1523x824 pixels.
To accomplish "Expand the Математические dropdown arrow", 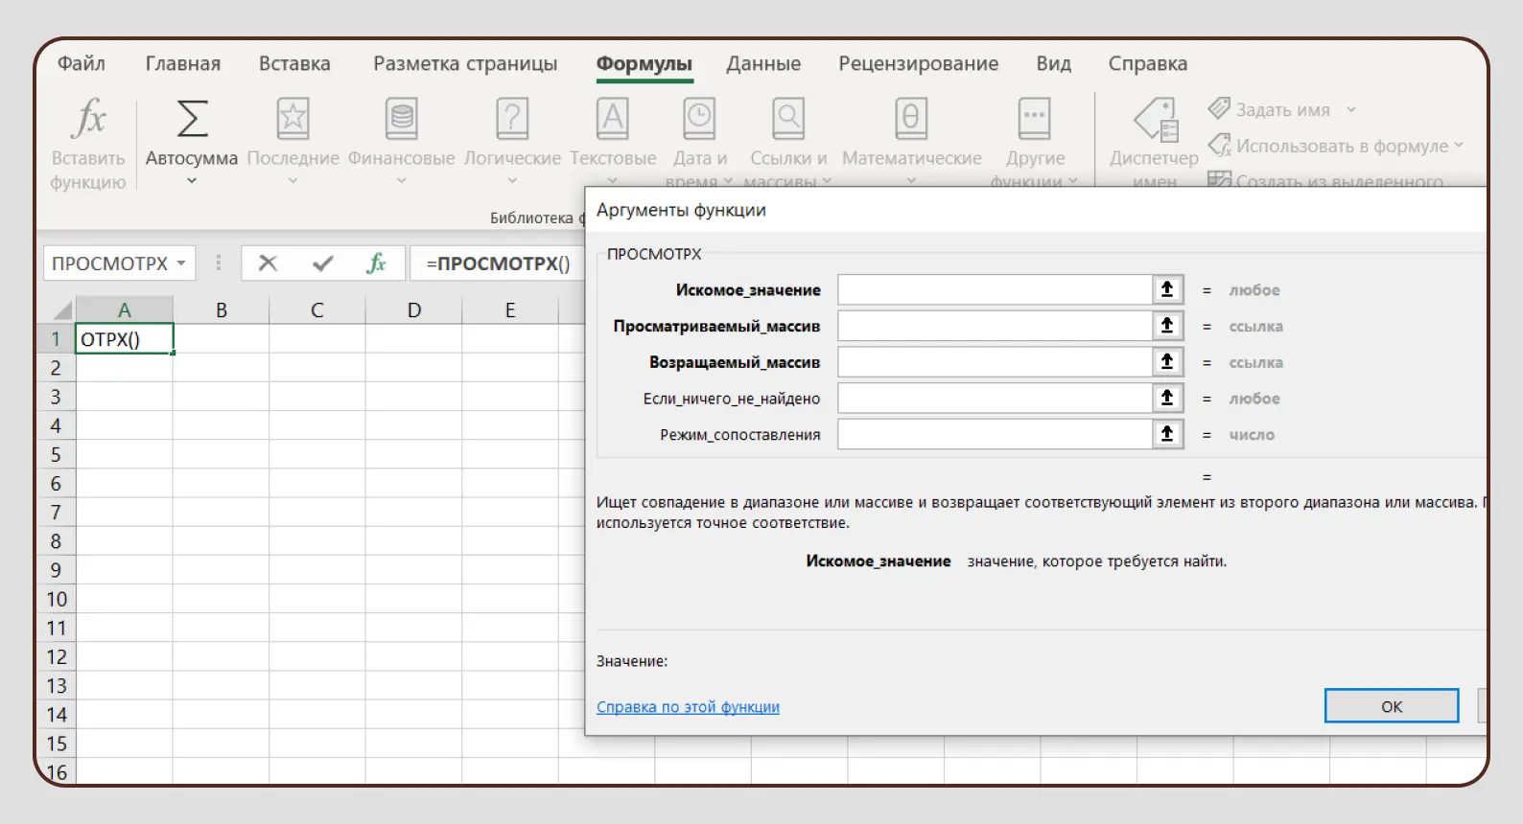I will click(x=911, y=181).
